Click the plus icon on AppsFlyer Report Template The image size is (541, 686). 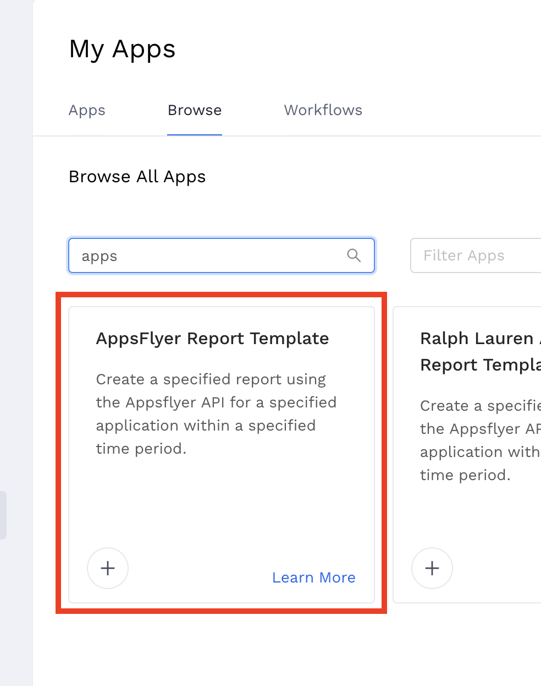pyautogui.click(x=107, y=568)
